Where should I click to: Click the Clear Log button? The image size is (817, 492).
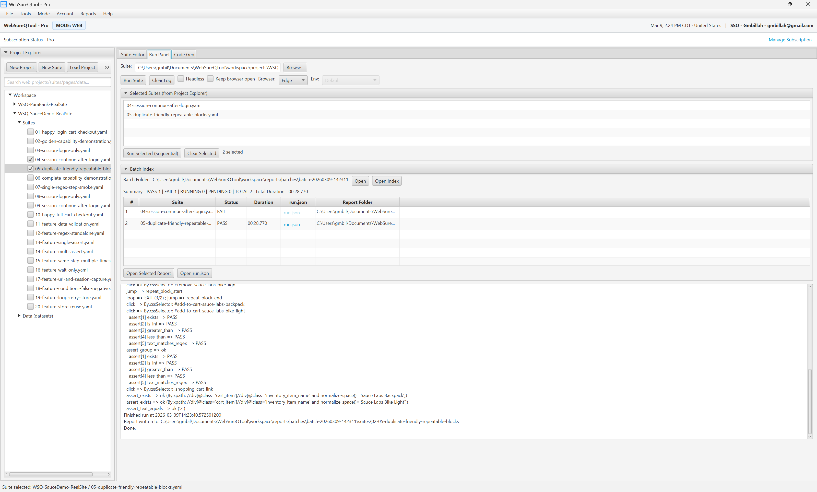[161, 80]
